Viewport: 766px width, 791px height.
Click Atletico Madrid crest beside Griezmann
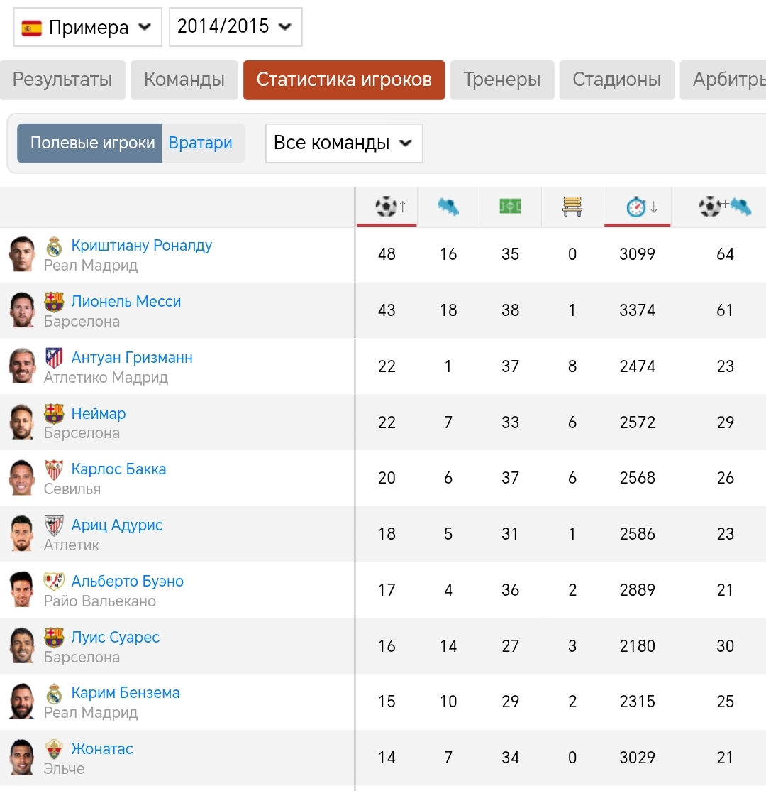pyautogui.click(x=54, y=358)
